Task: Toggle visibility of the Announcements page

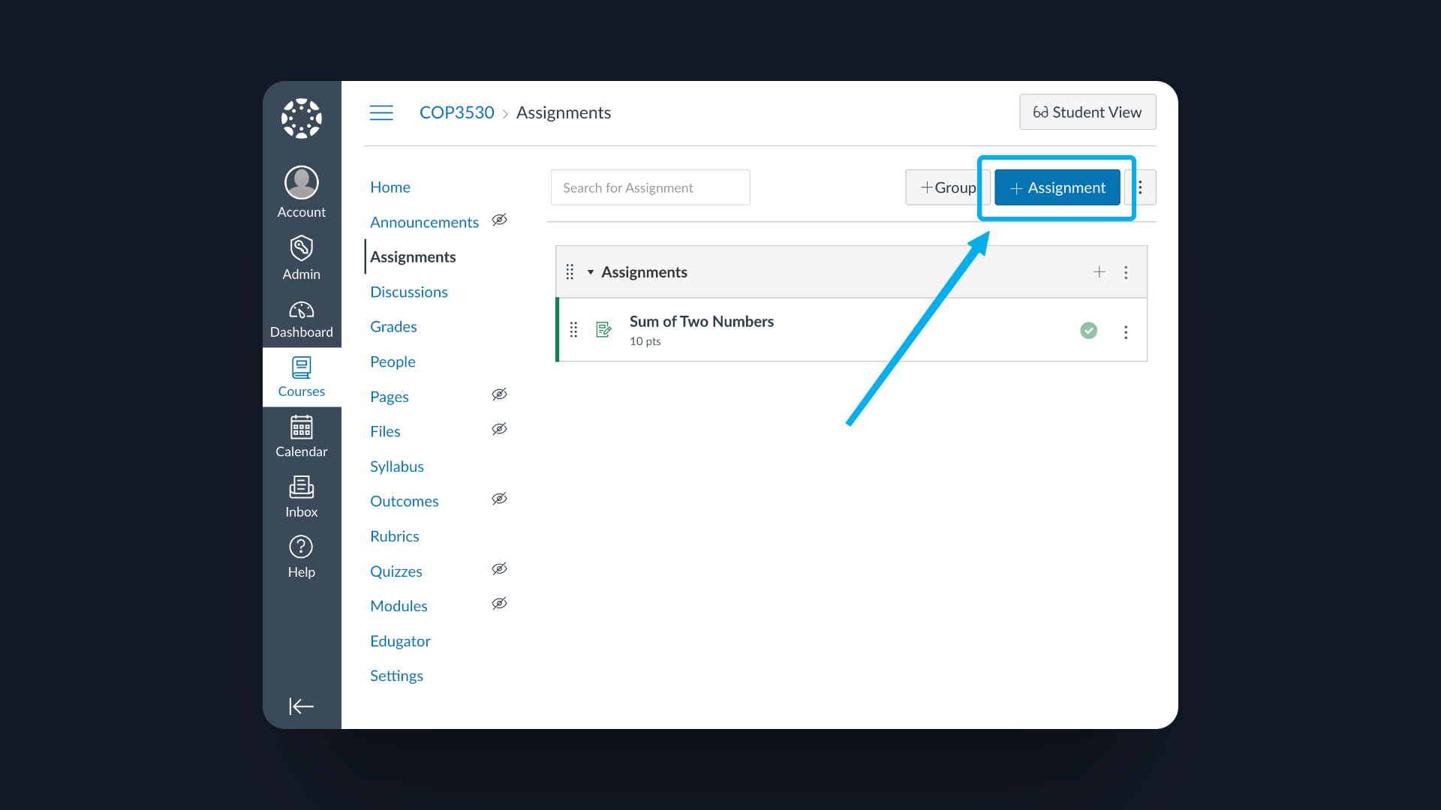Action: point(499,219)
